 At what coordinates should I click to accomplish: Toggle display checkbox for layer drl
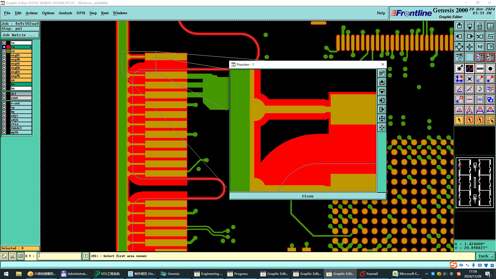tap(4, 94)
